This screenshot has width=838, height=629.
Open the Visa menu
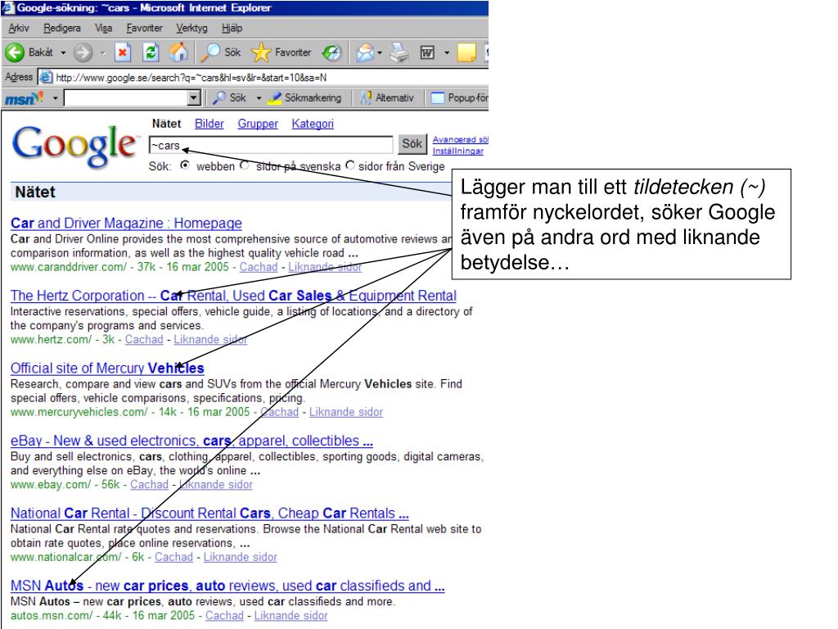[x=103, y=29]
